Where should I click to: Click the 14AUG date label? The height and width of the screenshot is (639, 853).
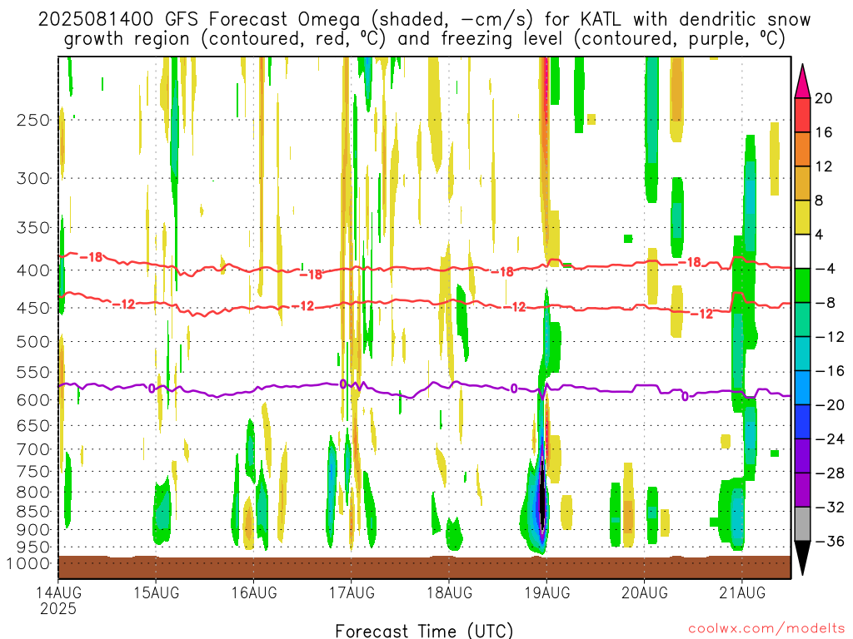[58, 592]
